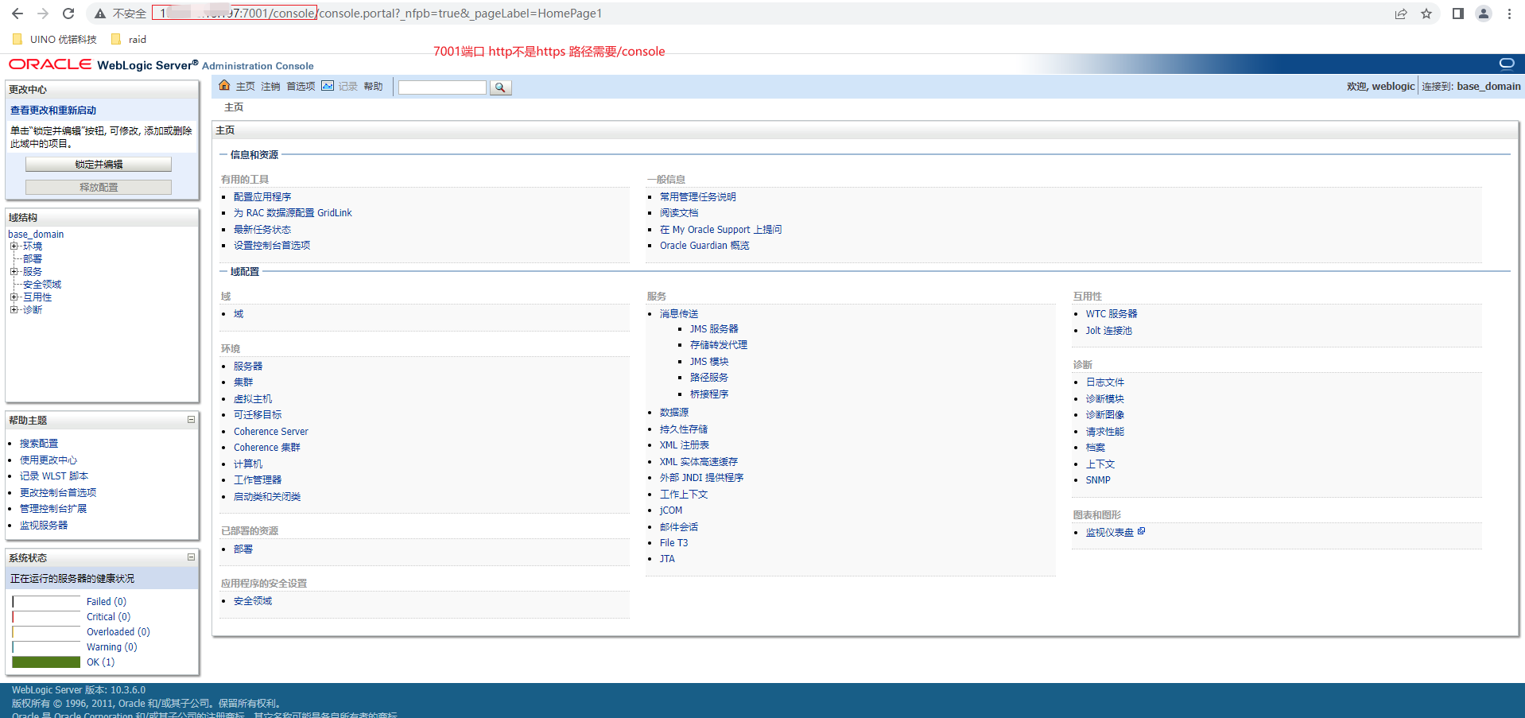Open 帮助 in console toolbar
This screenshot has height=718, width=1525.
(x=374, y=87)
